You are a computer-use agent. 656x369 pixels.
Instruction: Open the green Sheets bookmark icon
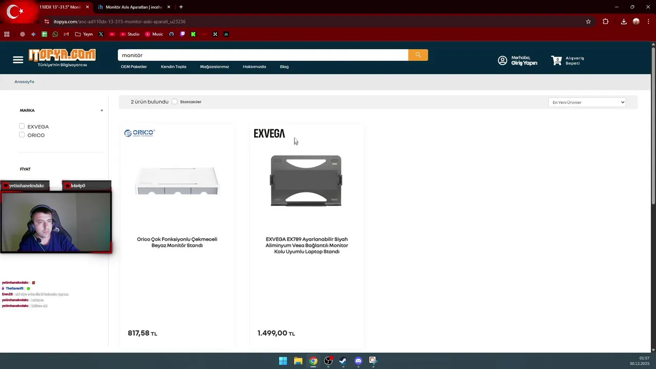(45, 34)
